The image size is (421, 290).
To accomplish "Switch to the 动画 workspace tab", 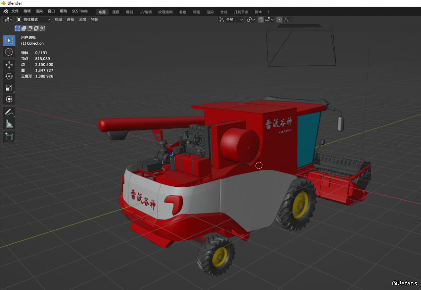I will pos(197,12).
